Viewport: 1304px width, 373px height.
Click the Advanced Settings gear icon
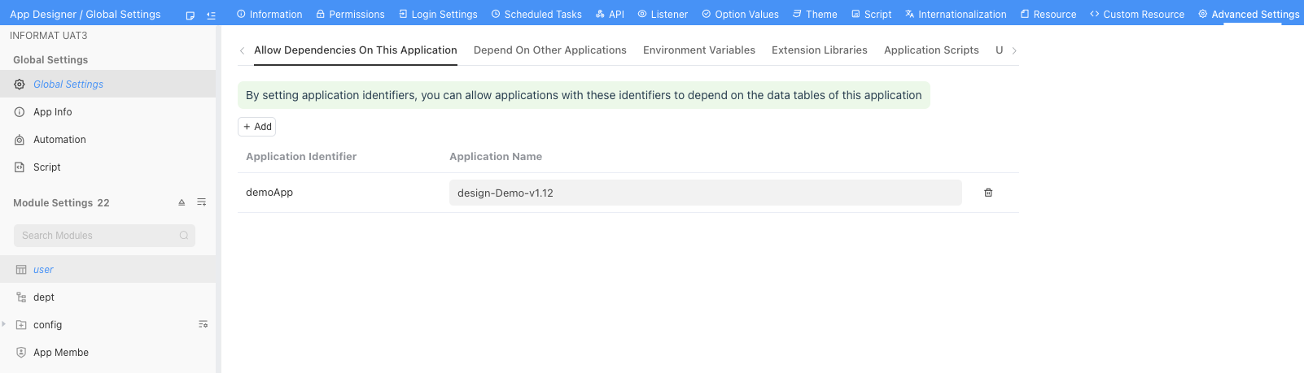[x=1203, y=14]
